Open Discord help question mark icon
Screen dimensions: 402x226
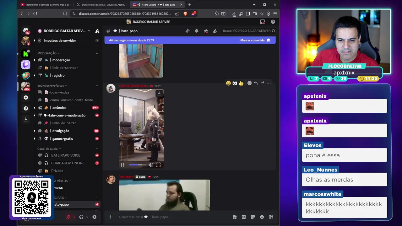pyautogui.click(x=273, y=22)
